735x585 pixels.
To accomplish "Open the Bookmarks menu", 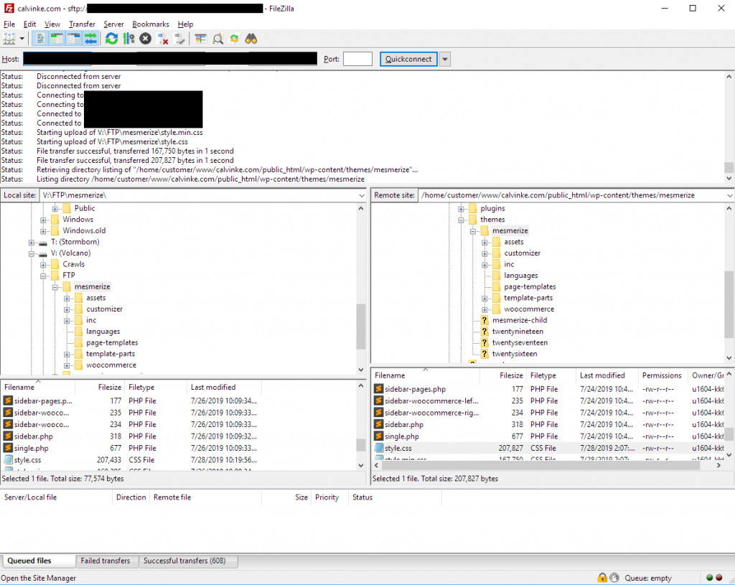I will [x=151, y=24].
